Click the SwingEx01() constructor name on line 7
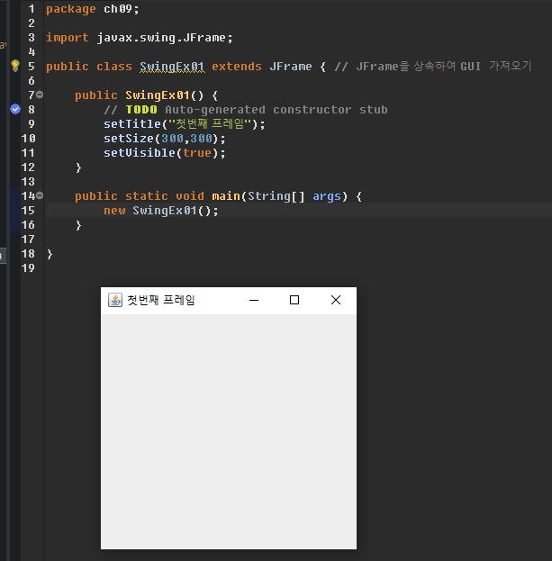The image size is (552, 561). coord(158,95)
